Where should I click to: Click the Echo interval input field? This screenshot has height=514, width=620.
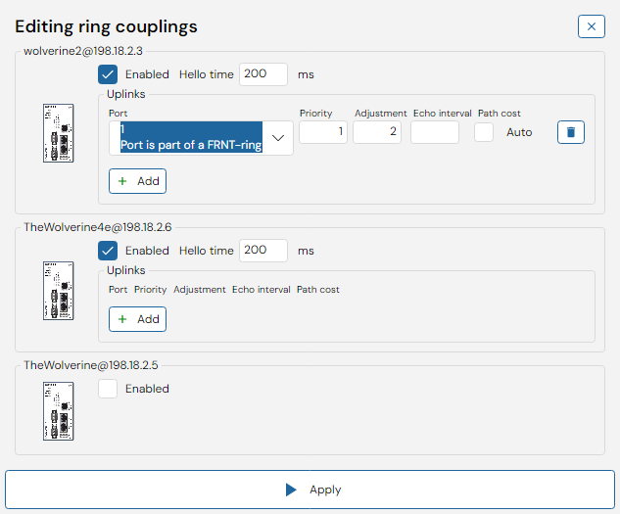(x=435, y=132)
